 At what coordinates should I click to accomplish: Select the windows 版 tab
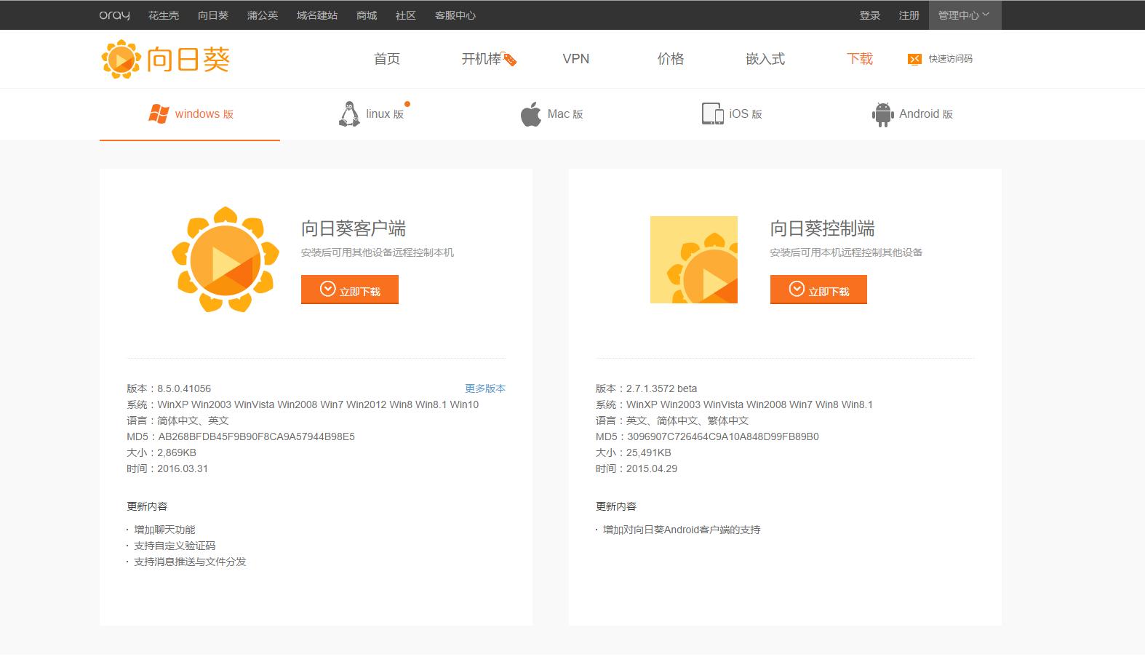pyautogui.click(x=190, y=114)
